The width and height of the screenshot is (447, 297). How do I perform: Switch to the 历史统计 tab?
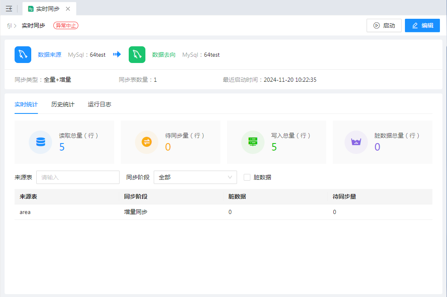tap(63, 104)
